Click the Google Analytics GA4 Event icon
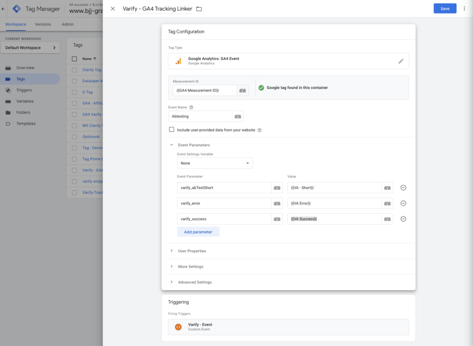 click(x=178, y=61)
